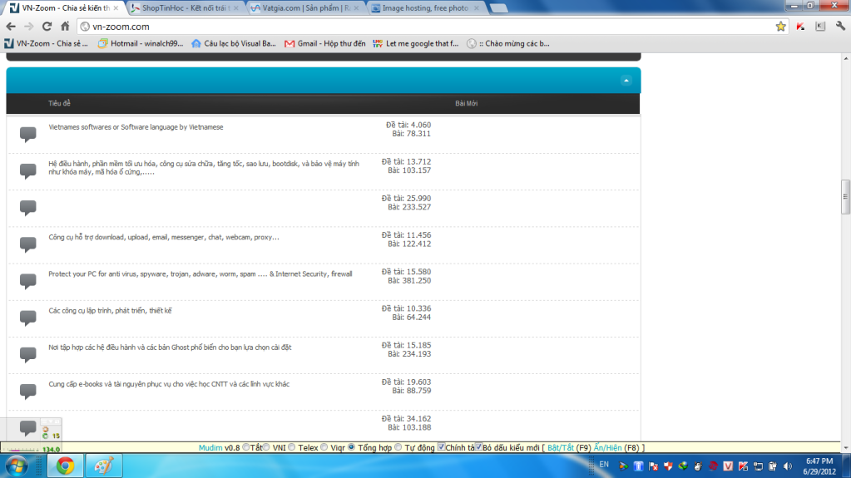
Task: Select the VN-Zoom browser tab
Action: (x=62, y=8)
